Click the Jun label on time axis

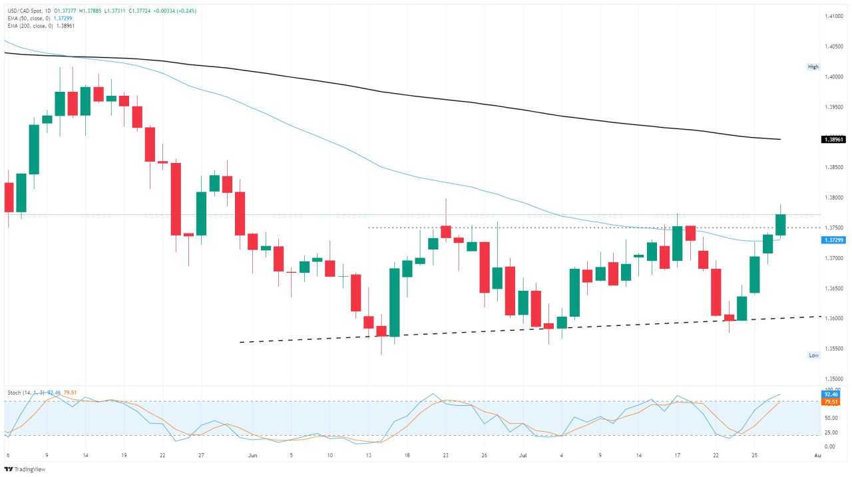click(x=252, y=456)
